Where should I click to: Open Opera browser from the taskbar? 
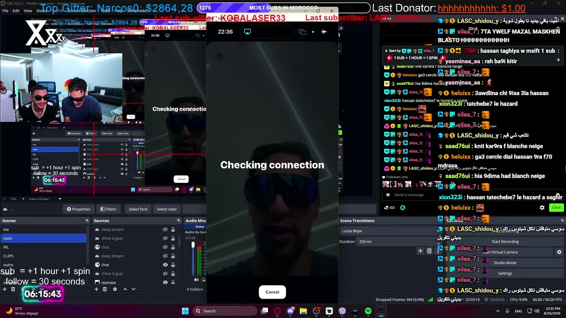(x=277, y=311)
